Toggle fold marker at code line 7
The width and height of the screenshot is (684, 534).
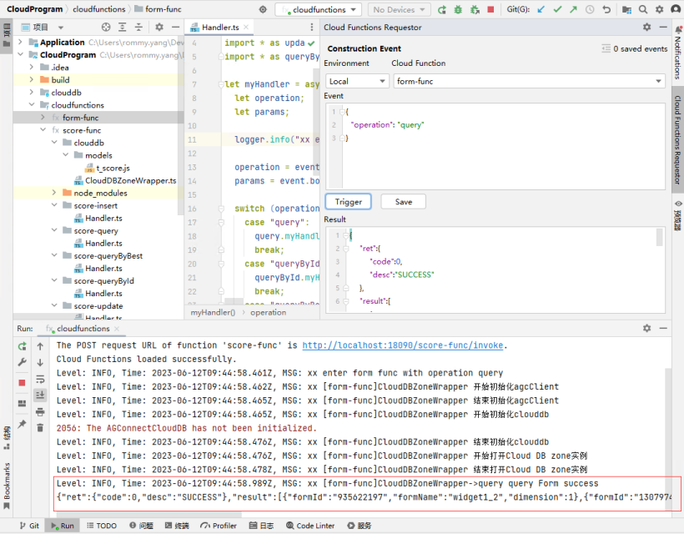coord(221,84)
